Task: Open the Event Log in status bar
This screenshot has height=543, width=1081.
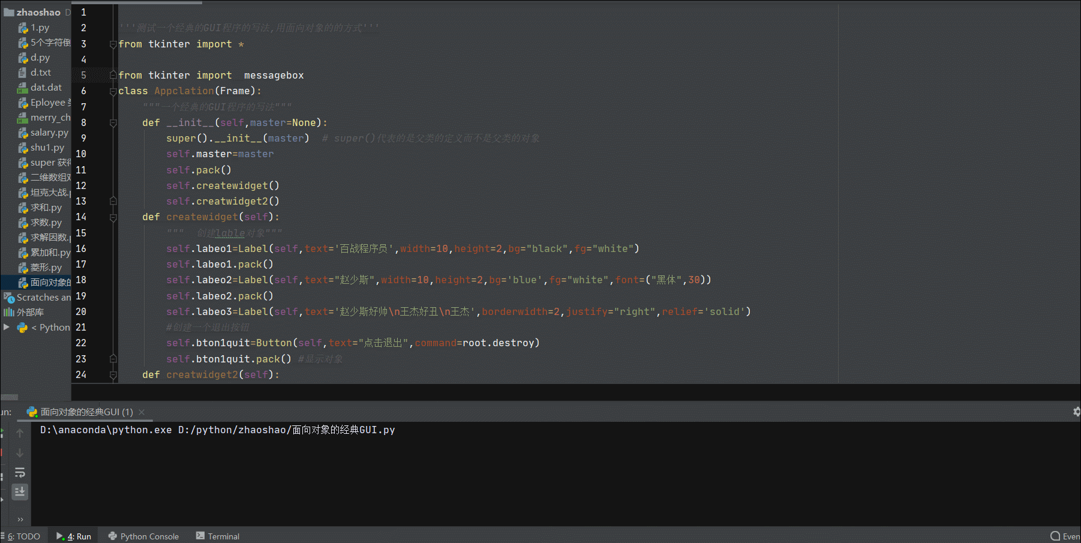Action: tap(1065, 536)
